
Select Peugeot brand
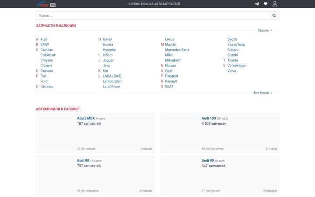(171, 76)
